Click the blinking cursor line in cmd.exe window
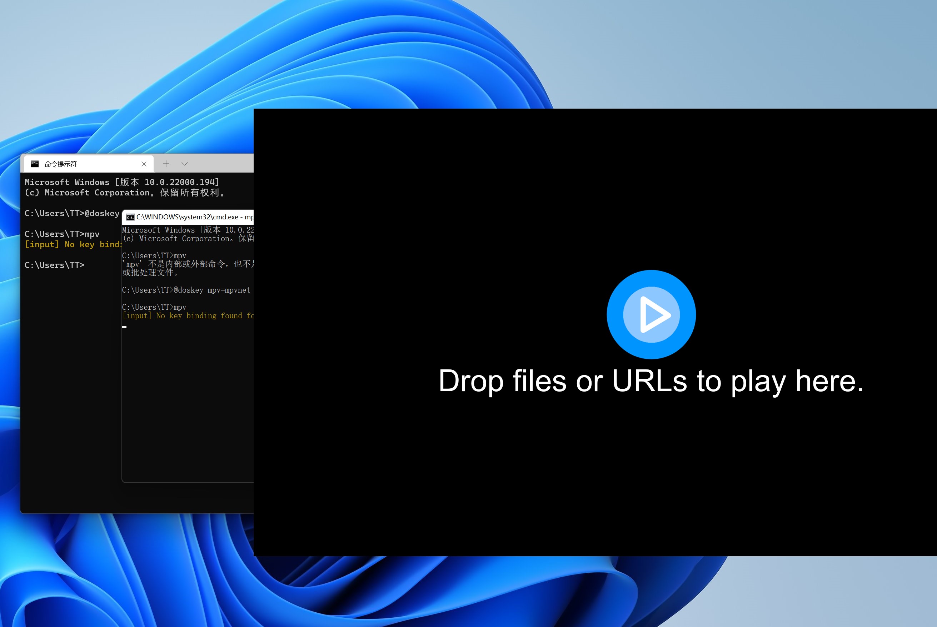Screen dimensions: 937x627 tap(125, 327)
